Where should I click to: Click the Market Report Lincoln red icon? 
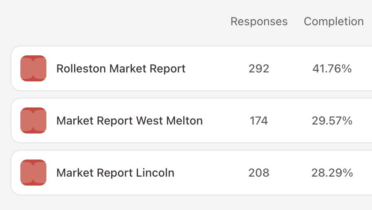(33, 173)
